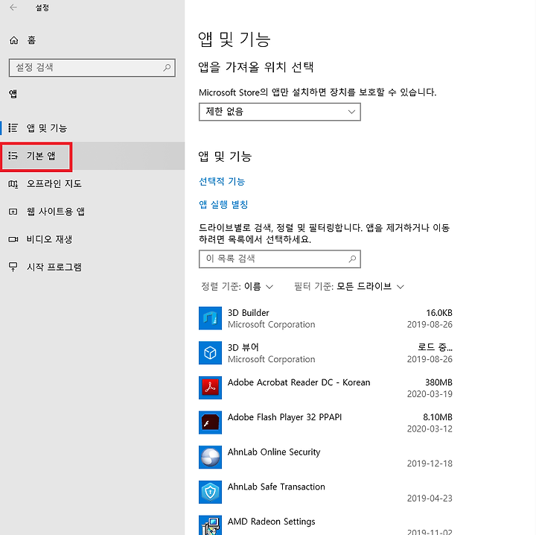Open 시작 프로그램 settings
The image size is (536, 535).
92,267
